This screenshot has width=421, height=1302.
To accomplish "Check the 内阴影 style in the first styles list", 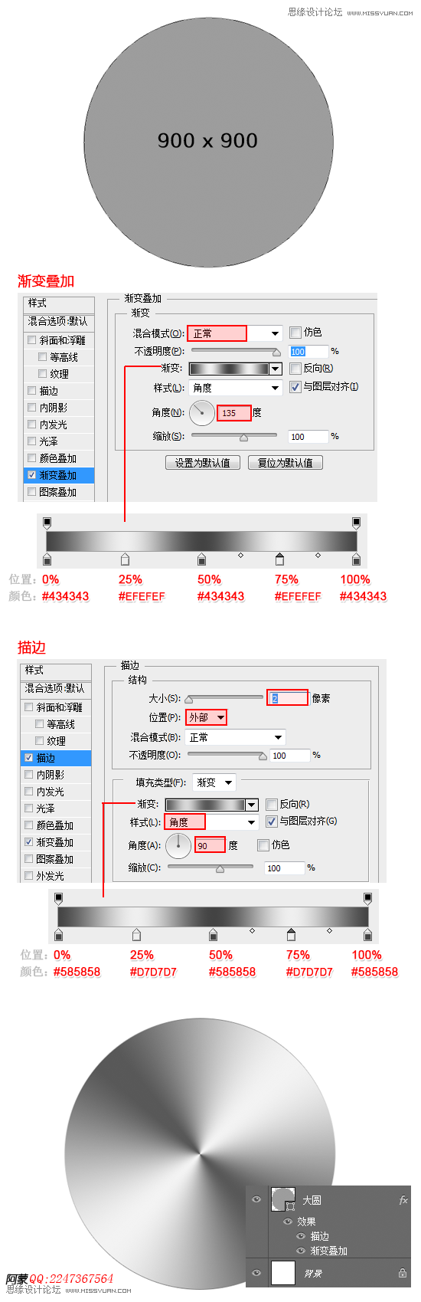I will [32, 408].
